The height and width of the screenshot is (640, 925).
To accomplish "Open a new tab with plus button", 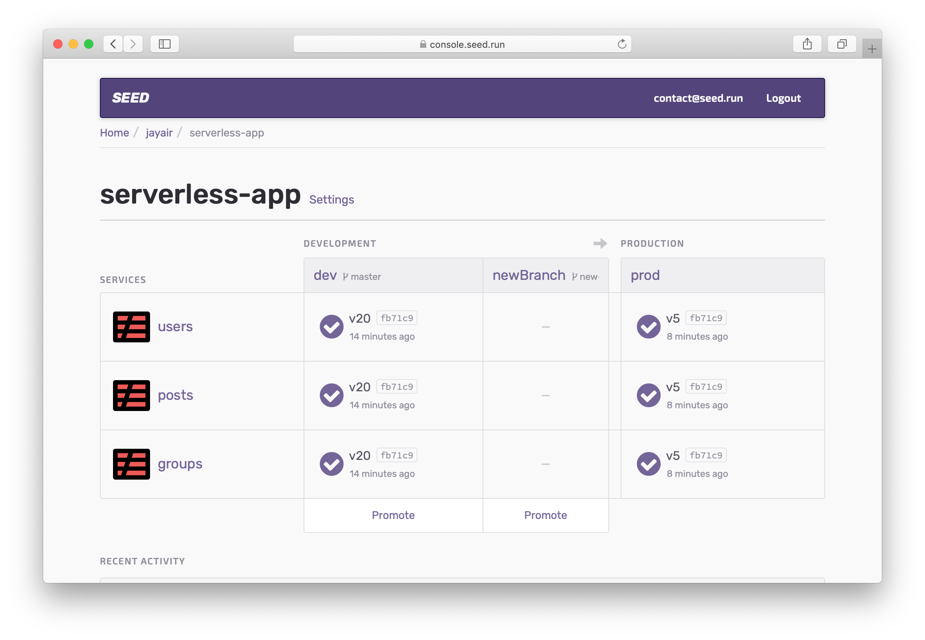I will click(x=871, y=49).
